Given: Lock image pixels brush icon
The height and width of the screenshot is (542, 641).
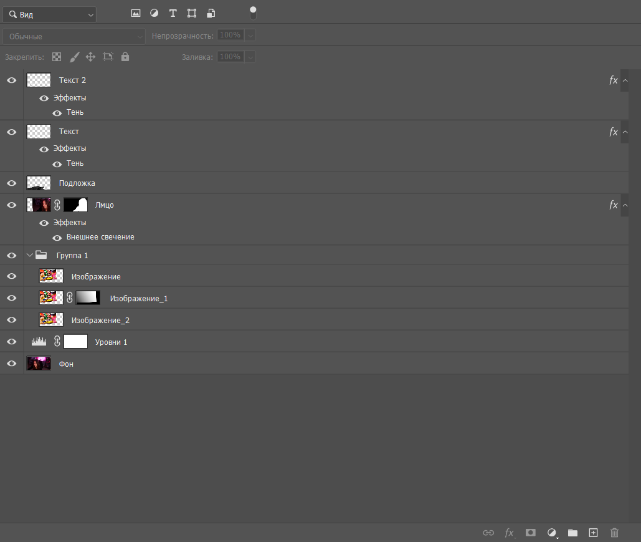Looking at the screenshot, I should point(74,57).
